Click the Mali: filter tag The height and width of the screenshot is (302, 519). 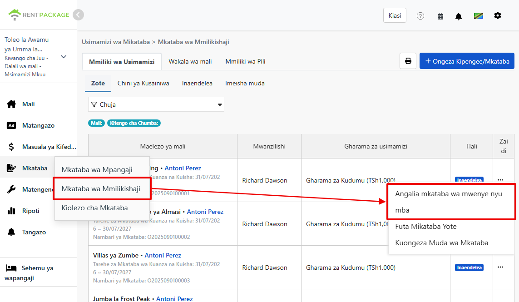96,123
